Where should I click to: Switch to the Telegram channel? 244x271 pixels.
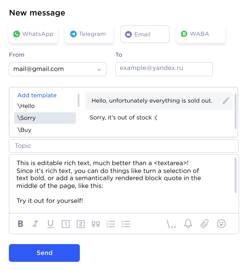(89, 34)
